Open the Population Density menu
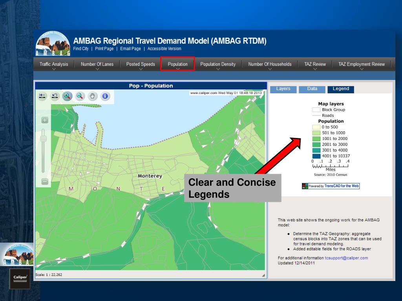 [x=218, y=64]
